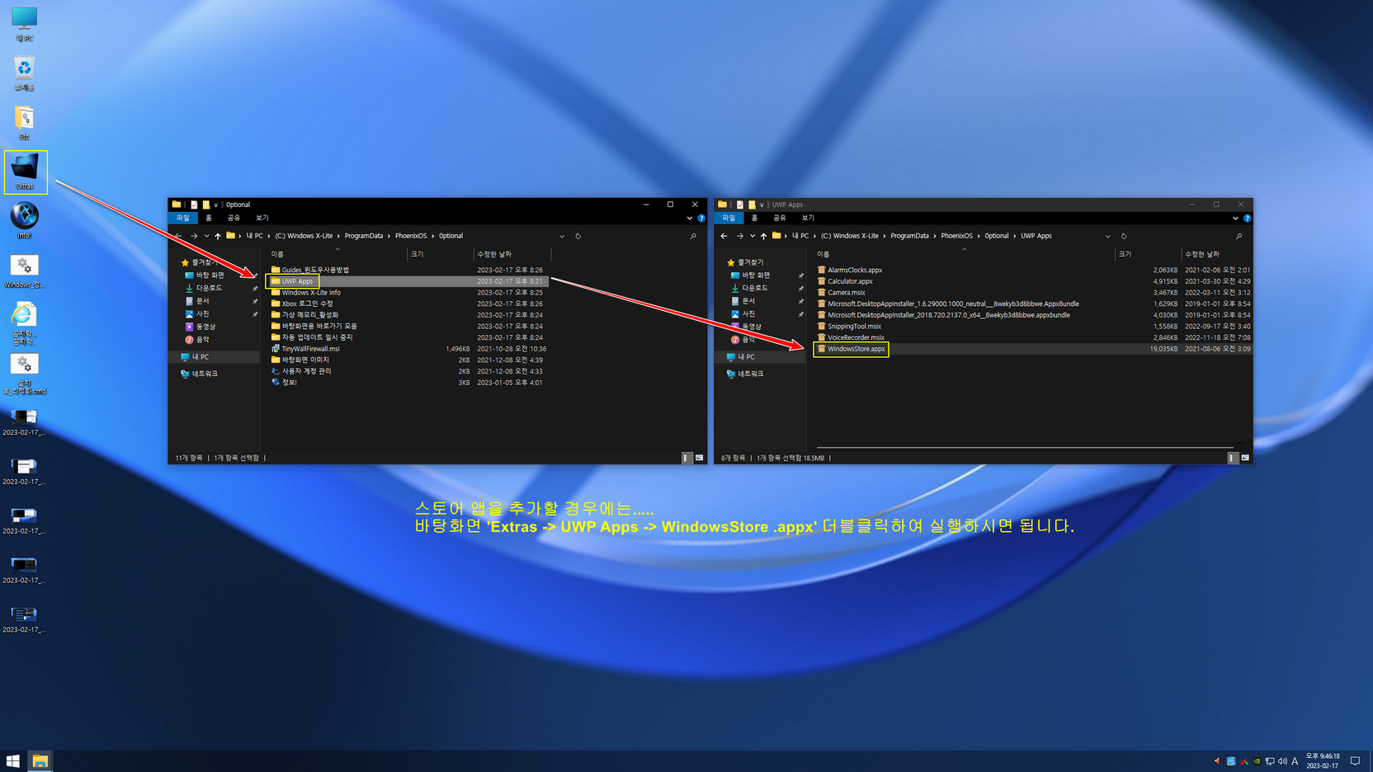The height and width of the screenshot is (772, 1373).
Task: Sort by 크기 column in UWP Apps window
Action: point(1147,254)
